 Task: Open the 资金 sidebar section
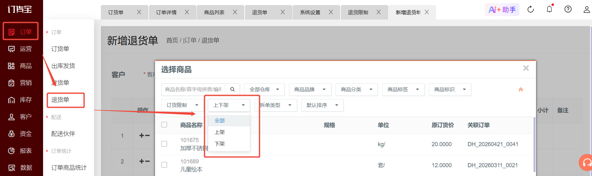[20, 134]
